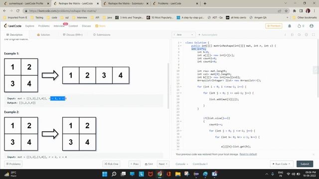
Task: Go to the Prev problem
Action: (x=134, y=164)
